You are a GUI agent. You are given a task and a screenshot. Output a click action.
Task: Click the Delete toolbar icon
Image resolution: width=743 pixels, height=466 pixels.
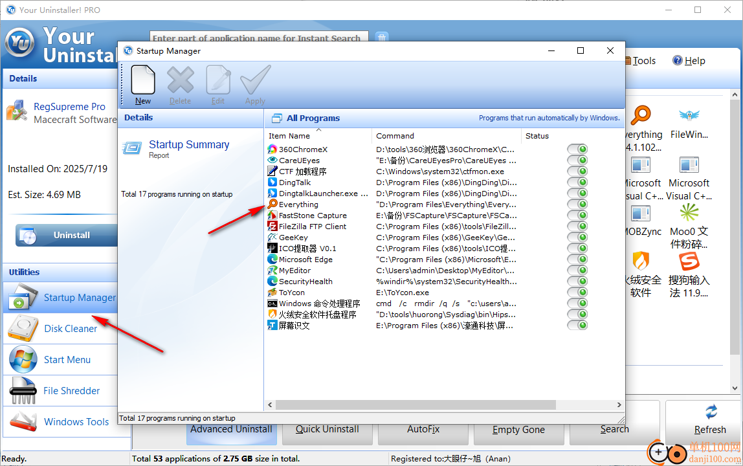point(181,80)
